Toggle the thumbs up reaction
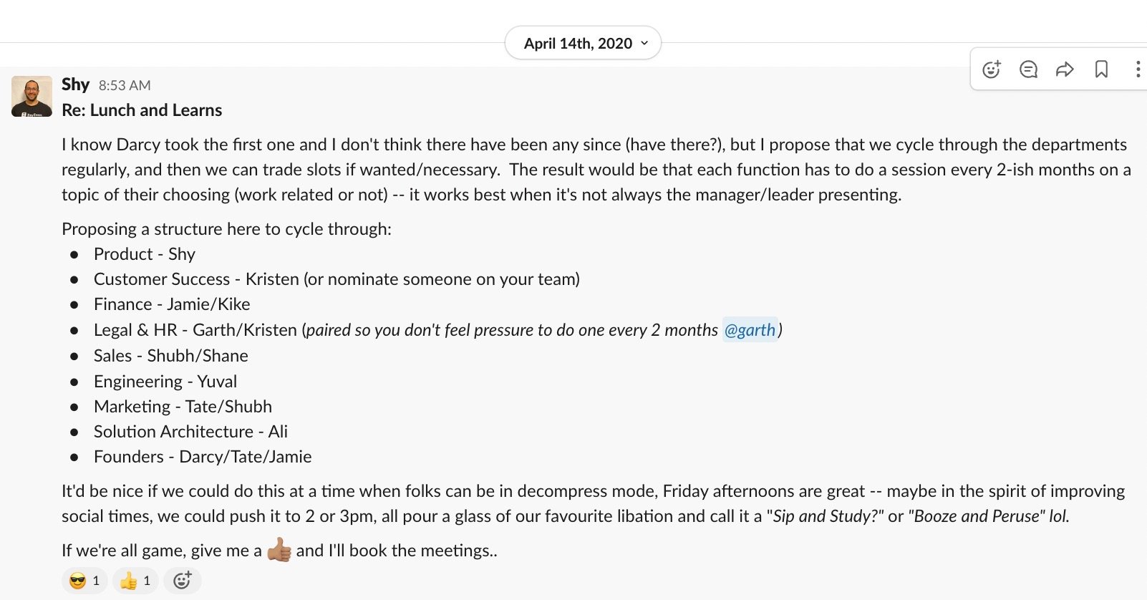Viewport: 1147px width, 600px height. pyautogui.click(x=135, y=581)
